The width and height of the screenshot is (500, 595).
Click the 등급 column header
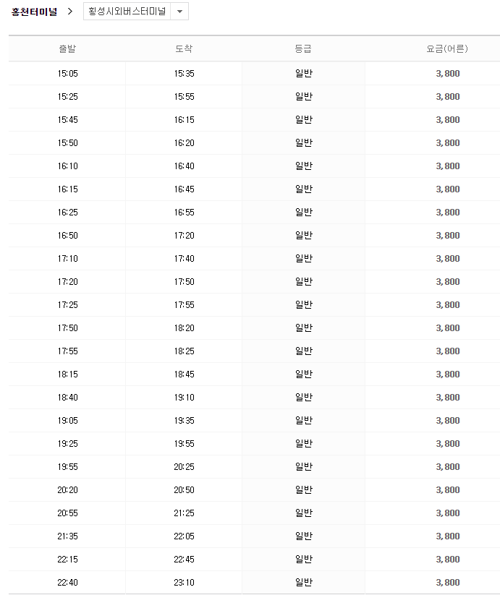tap(303, 49)
